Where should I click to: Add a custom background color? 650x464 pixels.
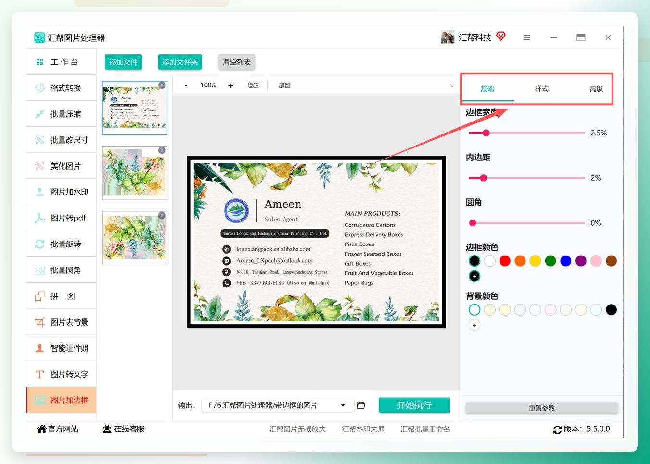click(x=475, y=325)
